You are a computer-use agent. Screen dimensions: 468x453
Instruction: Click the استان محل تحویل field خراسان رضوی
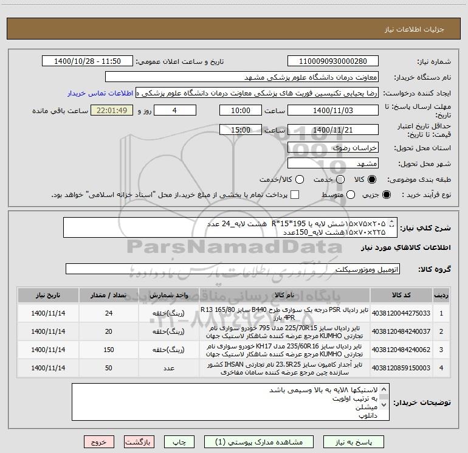click(333, 148)
